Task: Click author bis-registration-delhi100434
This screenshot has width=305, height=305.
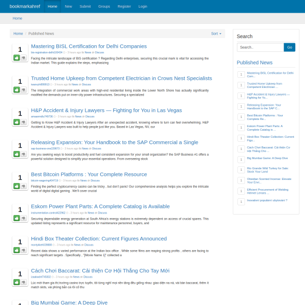Action: coord(47,52)
